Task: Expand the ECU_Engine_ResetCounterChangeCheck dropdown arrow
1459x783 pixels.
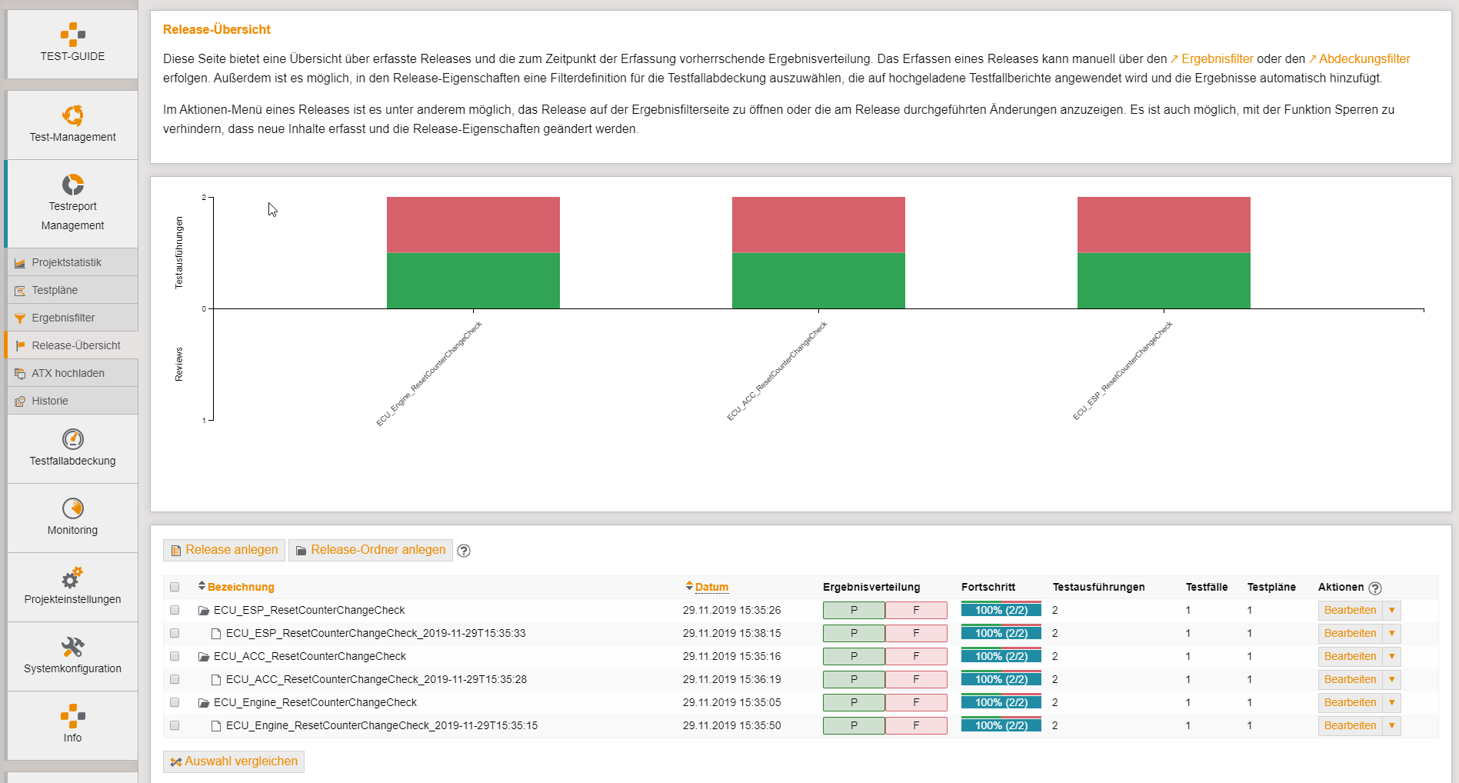Action: 1391,702
